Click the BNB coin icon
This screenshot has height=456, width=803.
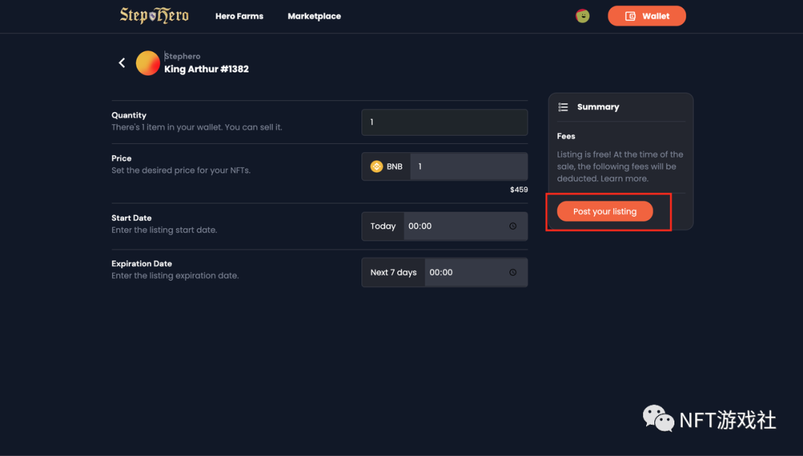376,166
